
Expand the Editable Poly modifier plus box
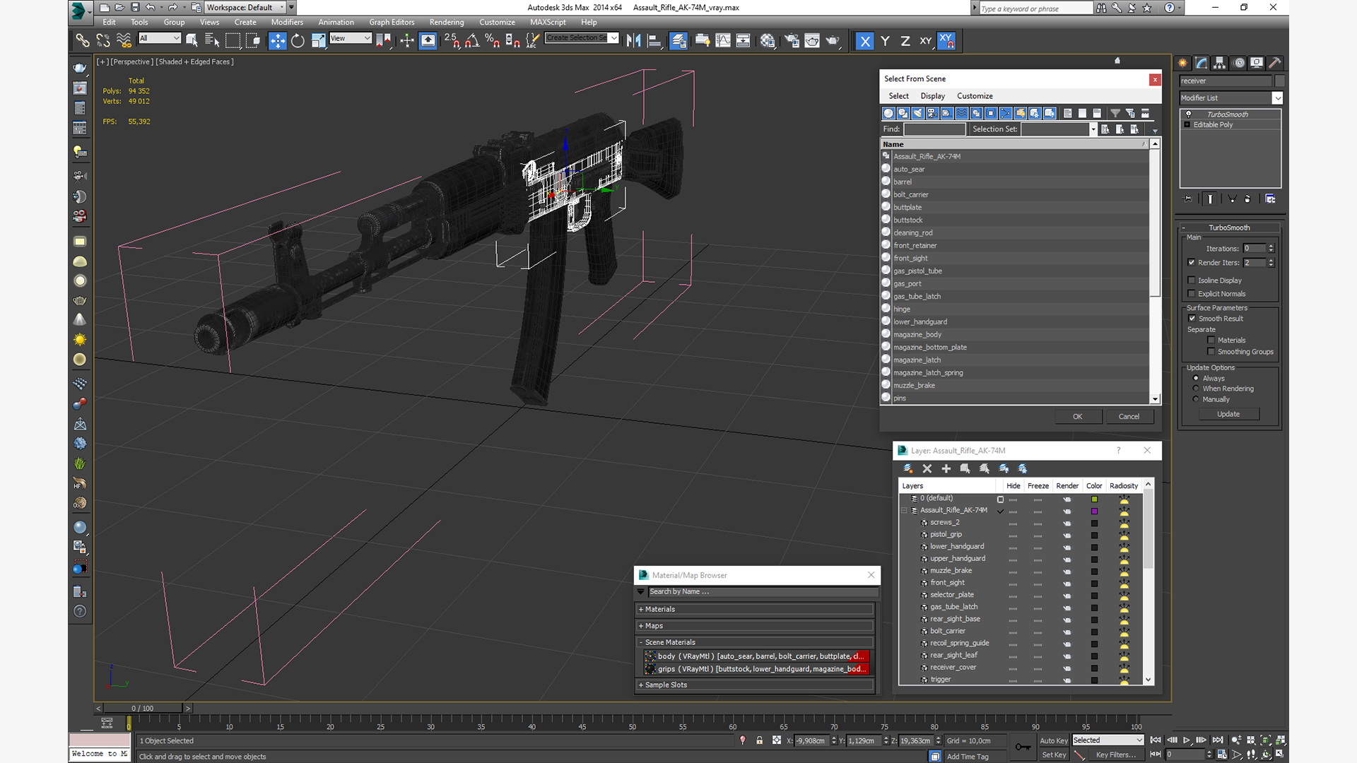pos(1187,125)
